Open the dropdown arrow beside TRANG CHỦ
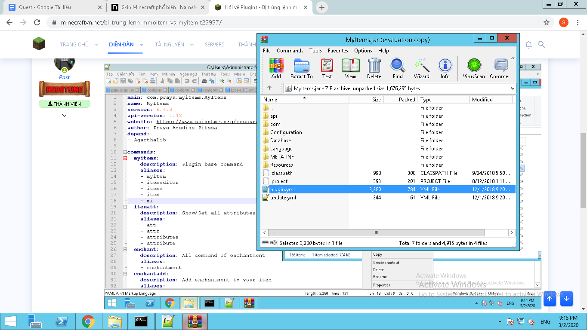 pos(96,45)
